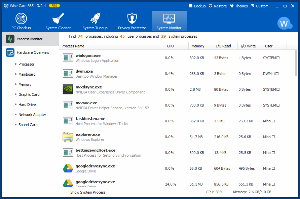300x199 pixels.
Task: Open the Network Adapter hardware section
Action: point(32,115)
